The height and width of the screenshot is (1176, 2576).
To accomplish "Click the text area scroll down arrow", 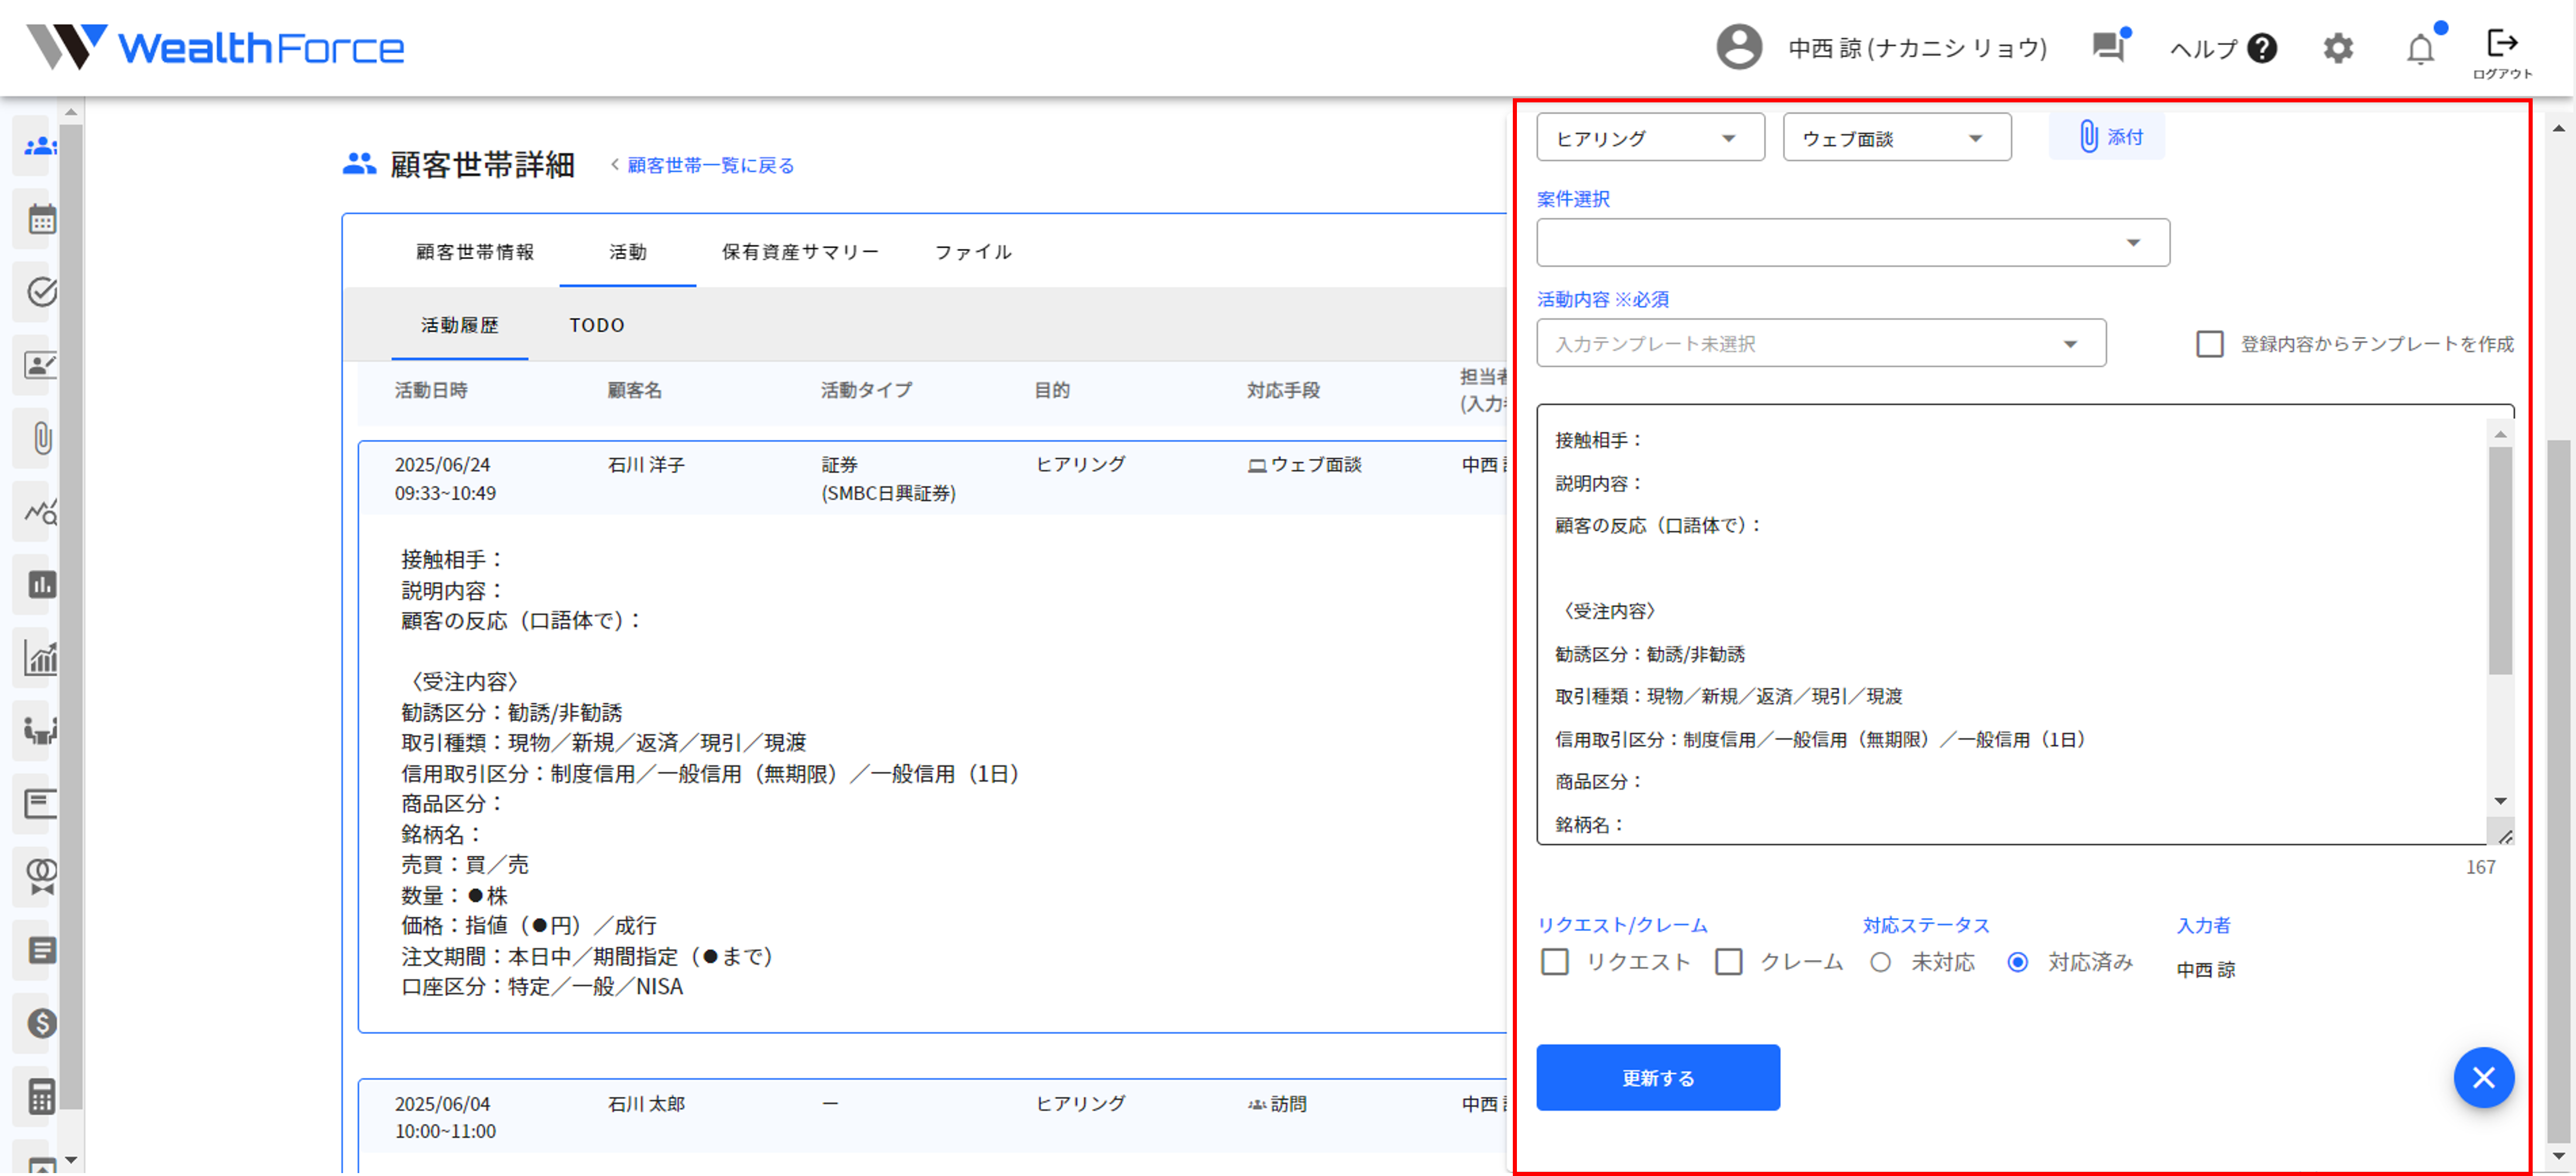I will pyautogui.click(x=2500, y=800).
